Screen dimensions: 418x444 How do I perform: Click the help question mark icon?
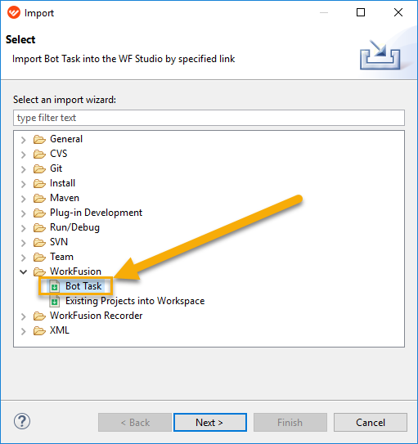pyautogui.click(x=22, y=421)
